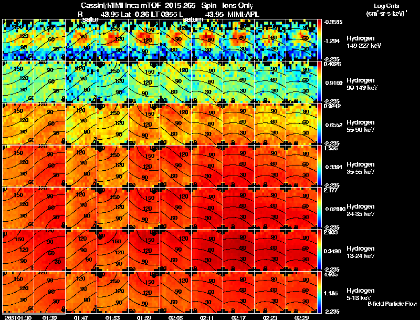The width and height of the screenshot is (420, 320).
Task: Click the 'Hydrogen 24-35 keV' row label
Action: point(361,210)
